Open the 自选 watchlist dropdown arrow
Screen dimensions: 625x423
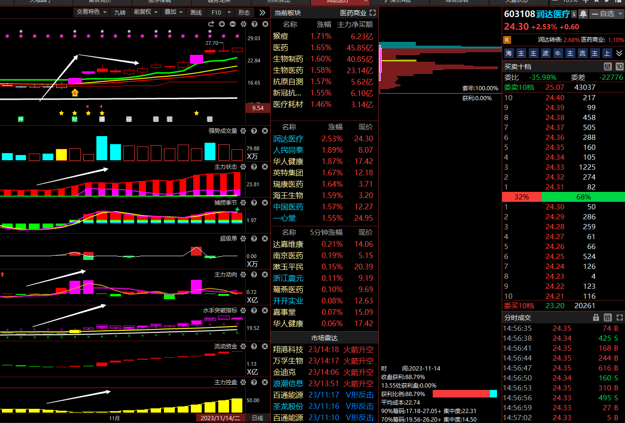coord(620,14)
